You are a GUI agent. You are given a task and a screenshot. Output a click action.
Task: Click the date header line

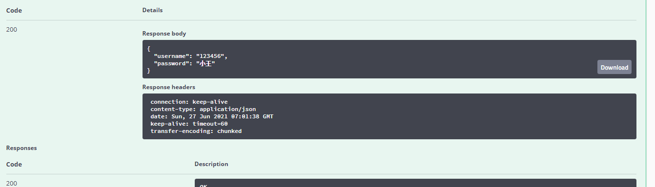tap(212, 116)
